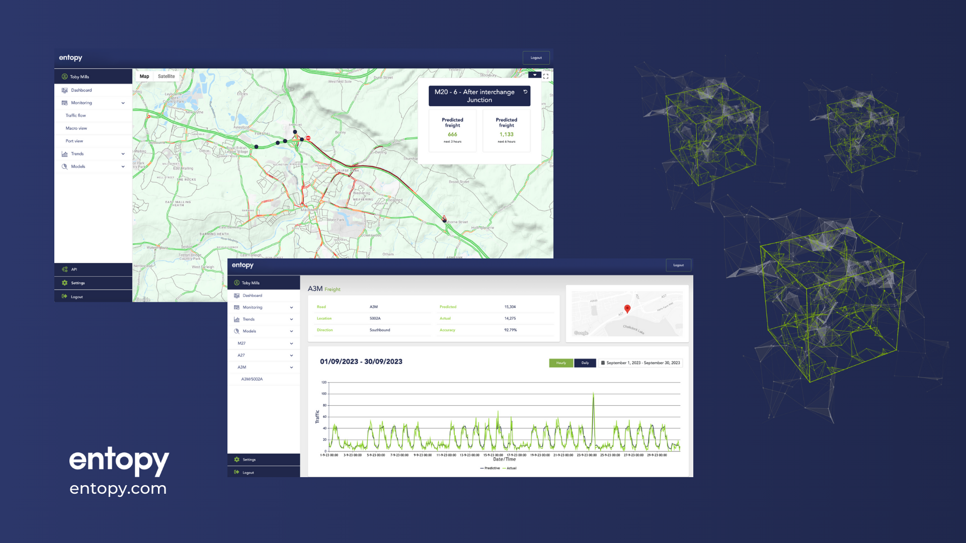Click the Predicted value 15,304
Viewport: 966px width, 543px height.
(x=510, y=307)
